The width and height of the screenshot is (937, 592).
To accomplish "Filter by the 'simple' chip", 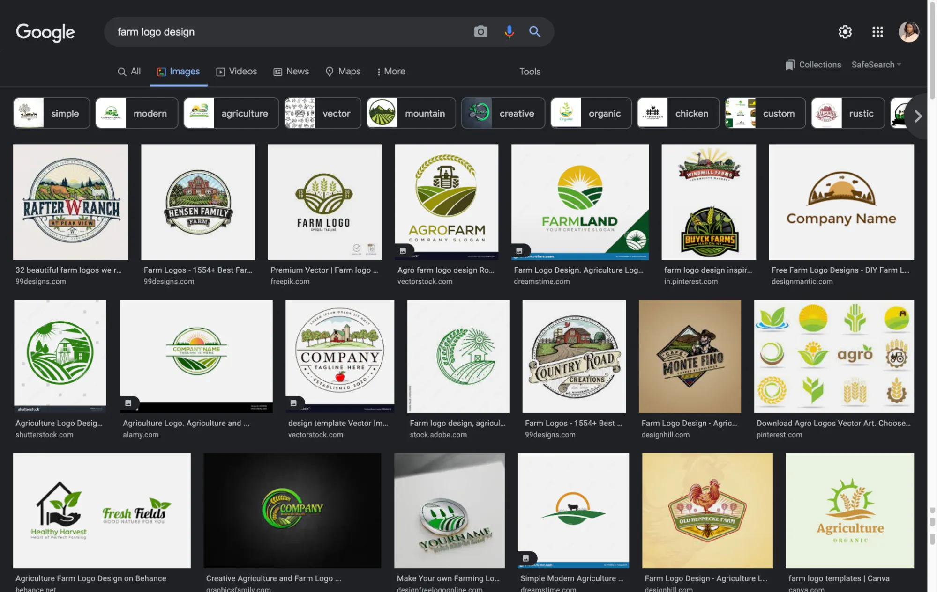I will pyautogui.click(x=52, y=113).
